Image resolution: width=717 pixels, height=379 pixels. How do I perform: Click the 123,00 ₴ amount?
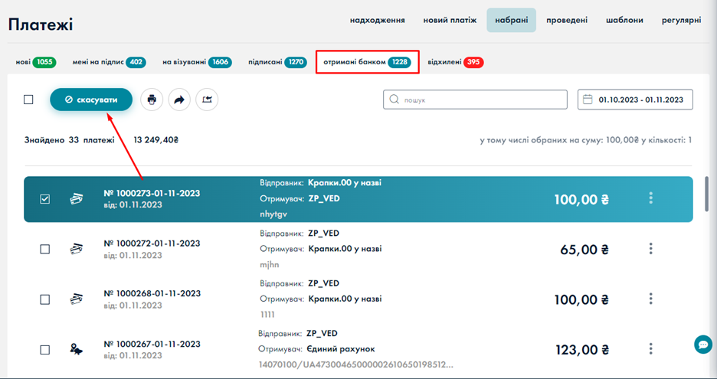coord(582,350)
